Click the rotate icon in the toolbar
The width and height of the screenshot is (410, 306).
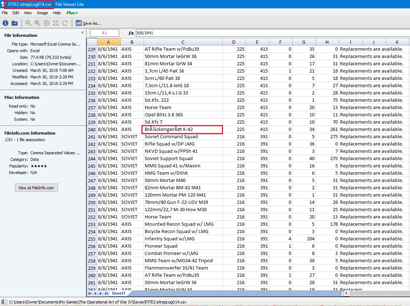click(65, 23)
